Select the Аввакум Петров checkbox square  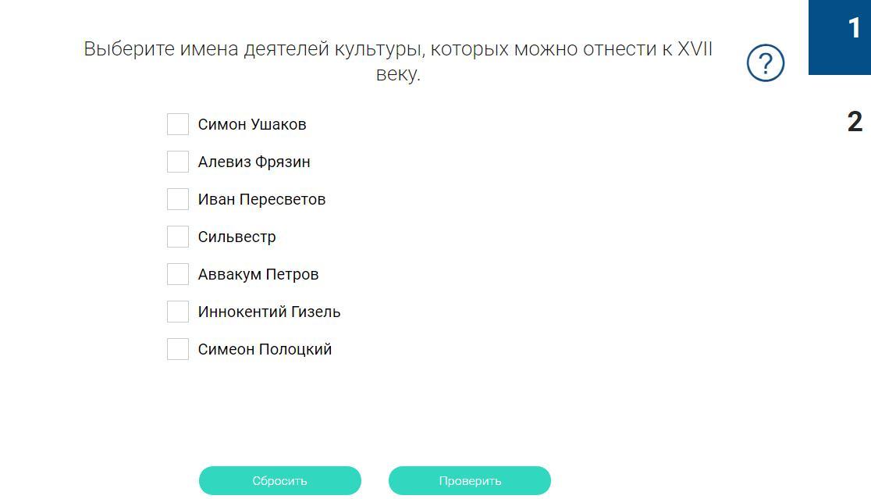point(178,274)
